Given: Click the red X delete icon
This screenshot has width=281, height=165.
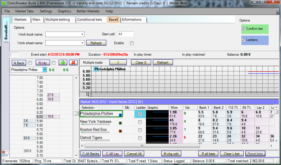Looking at the screenshot, I should point(73,63).
